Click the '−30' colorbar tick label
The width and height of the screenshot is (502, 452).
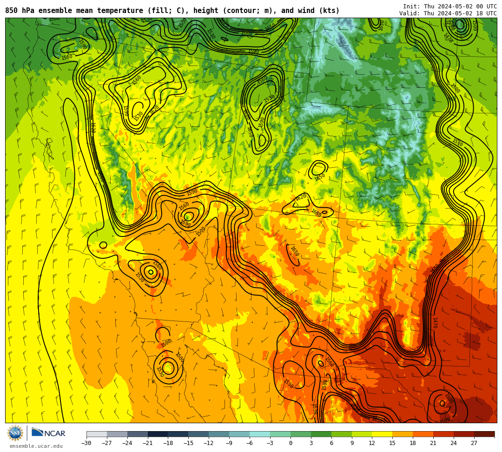(86, 443)
